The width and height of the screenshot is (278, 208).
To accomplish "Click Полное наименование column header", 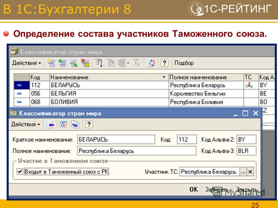I will point(206,77).
